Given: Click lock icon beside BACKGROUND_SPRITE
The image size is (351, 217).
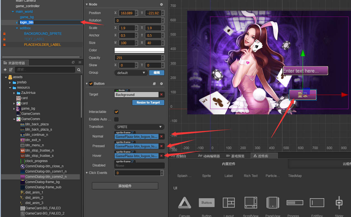Looking at the screenshot, I should coord(4,34).
